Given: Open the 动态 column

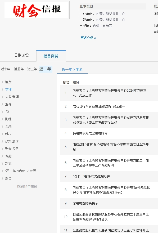Looking at the screenshot, I should (x=8, y=164).
